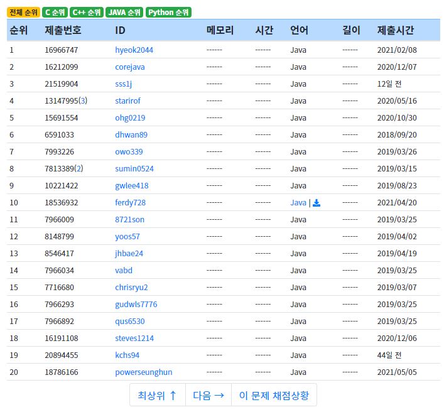Open 이 문제 채점상황 link
The height and width of the screenshot is (417, 444).
(x=274, y=395)
